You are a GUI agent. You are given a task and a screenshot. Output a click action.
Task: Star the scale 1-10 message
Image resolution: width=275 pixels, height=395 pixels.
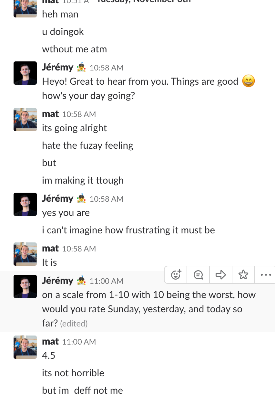tap(243, 275)
